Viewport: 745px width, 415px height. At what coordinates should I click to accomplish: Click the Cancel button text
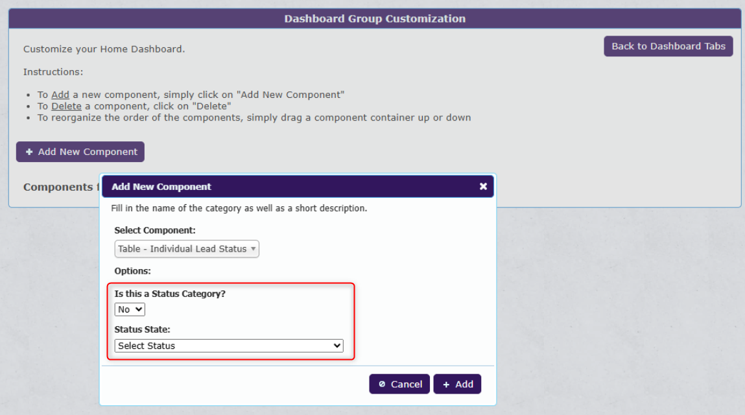[407, 385]
